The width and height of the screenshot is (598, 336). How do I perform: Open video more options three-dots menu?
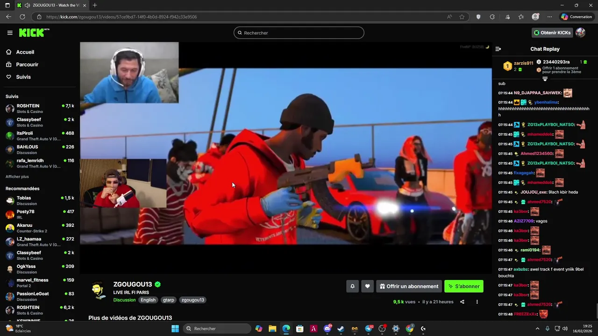[477, 302]
